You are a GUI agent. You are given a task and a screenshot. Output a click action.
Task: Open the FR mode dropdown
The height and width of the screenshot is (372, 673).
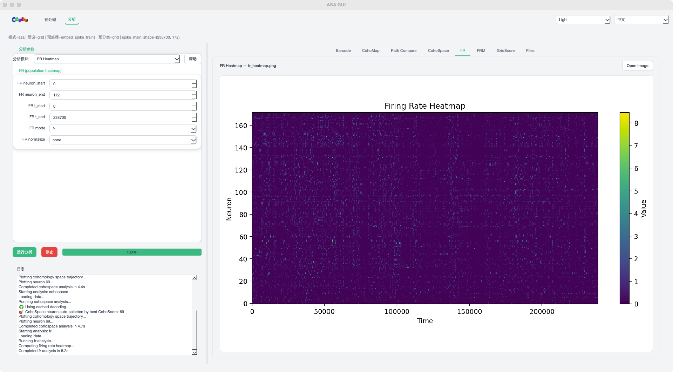coord(123,129)
